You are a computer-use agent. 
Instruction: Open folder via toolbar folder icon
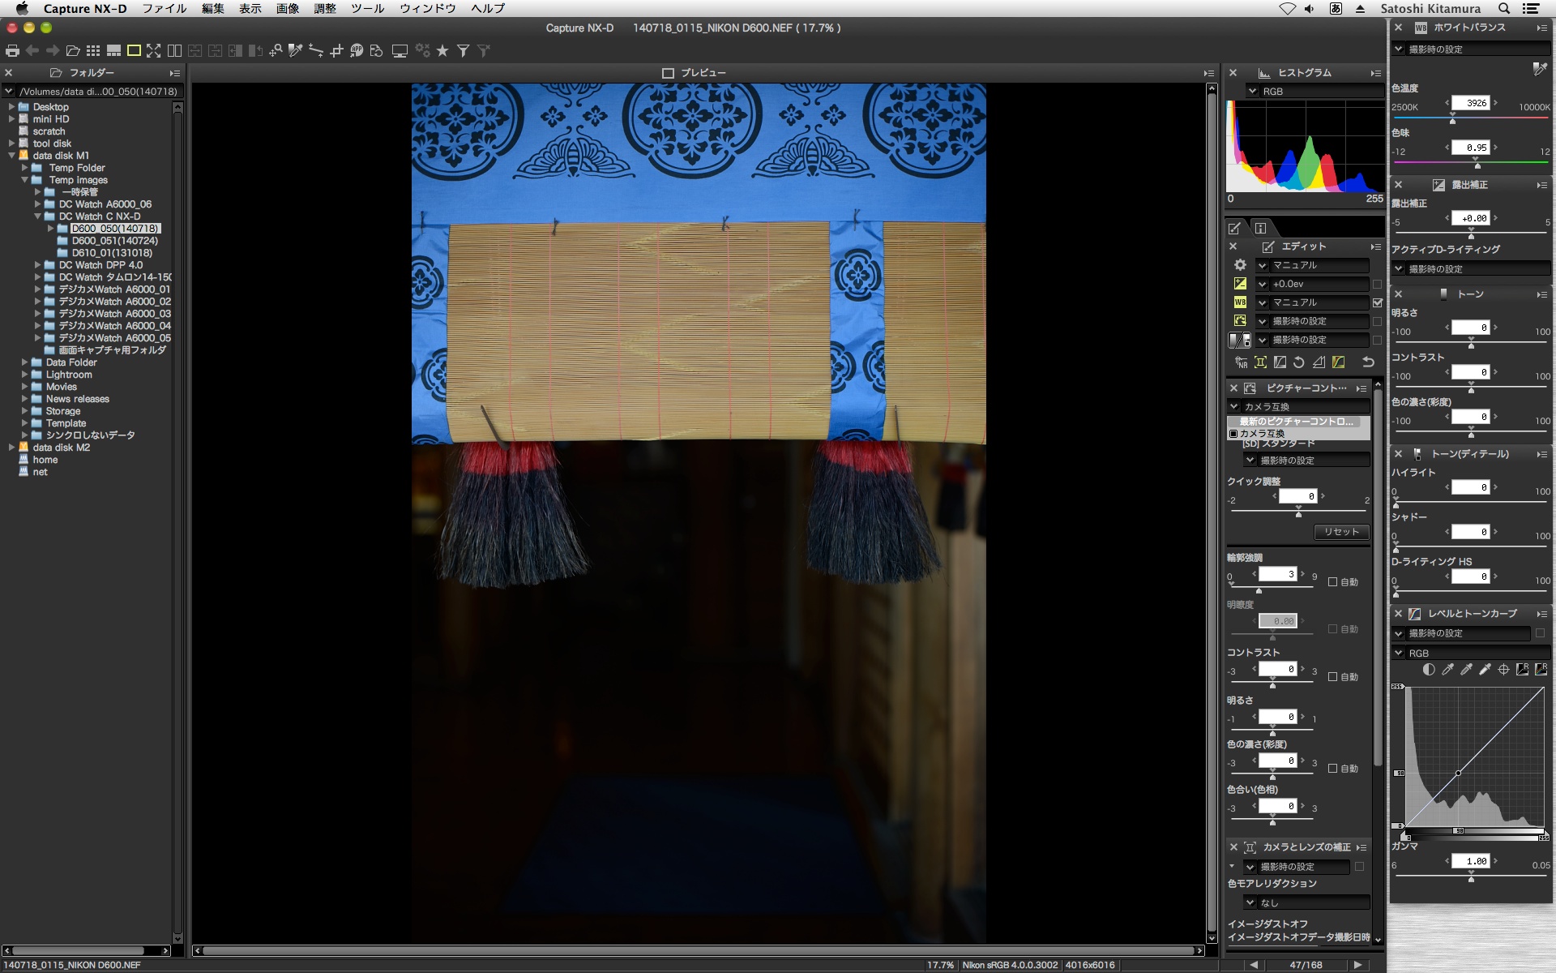pos(73,51)
